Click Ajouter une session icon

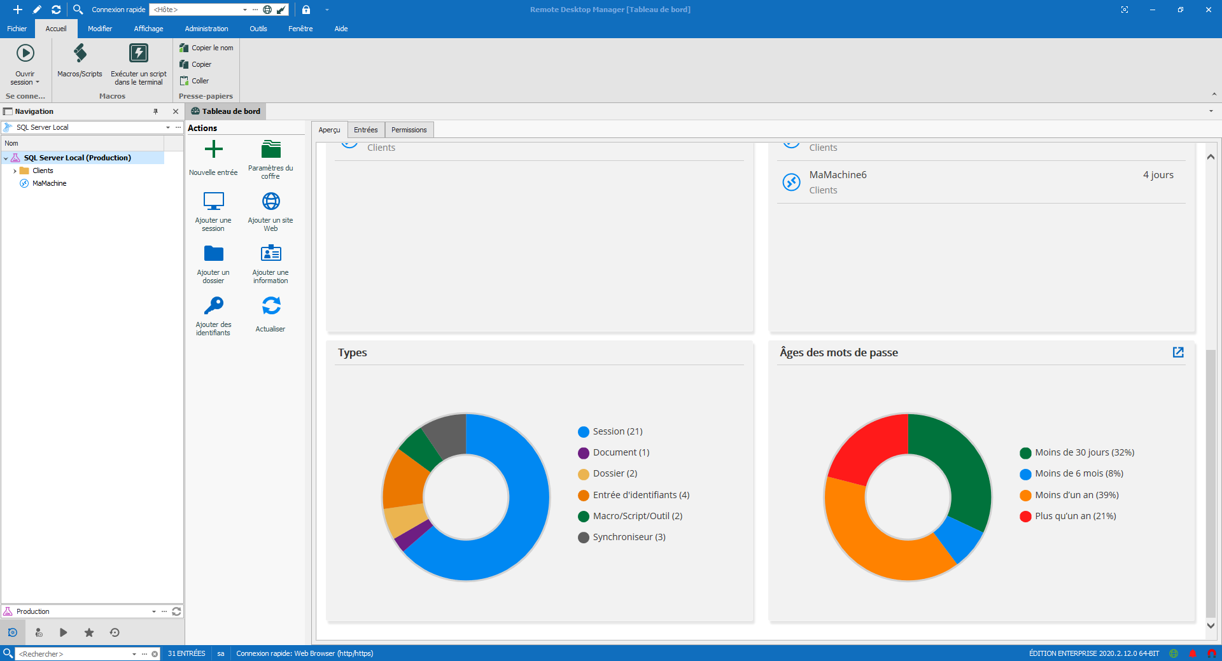pos(213,201)
